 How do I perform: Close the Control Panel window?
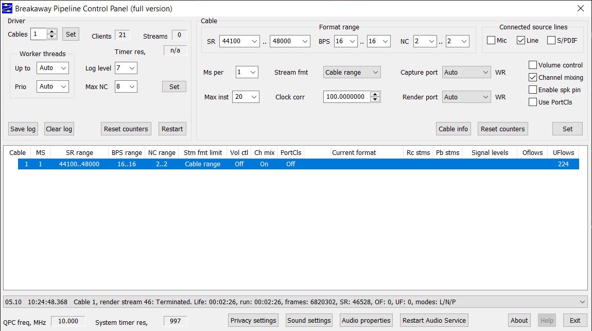click(580, 8)
